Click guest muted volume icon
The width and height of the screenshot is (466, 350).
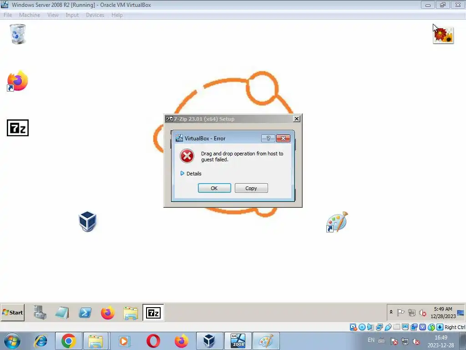(x=422, y=313)
